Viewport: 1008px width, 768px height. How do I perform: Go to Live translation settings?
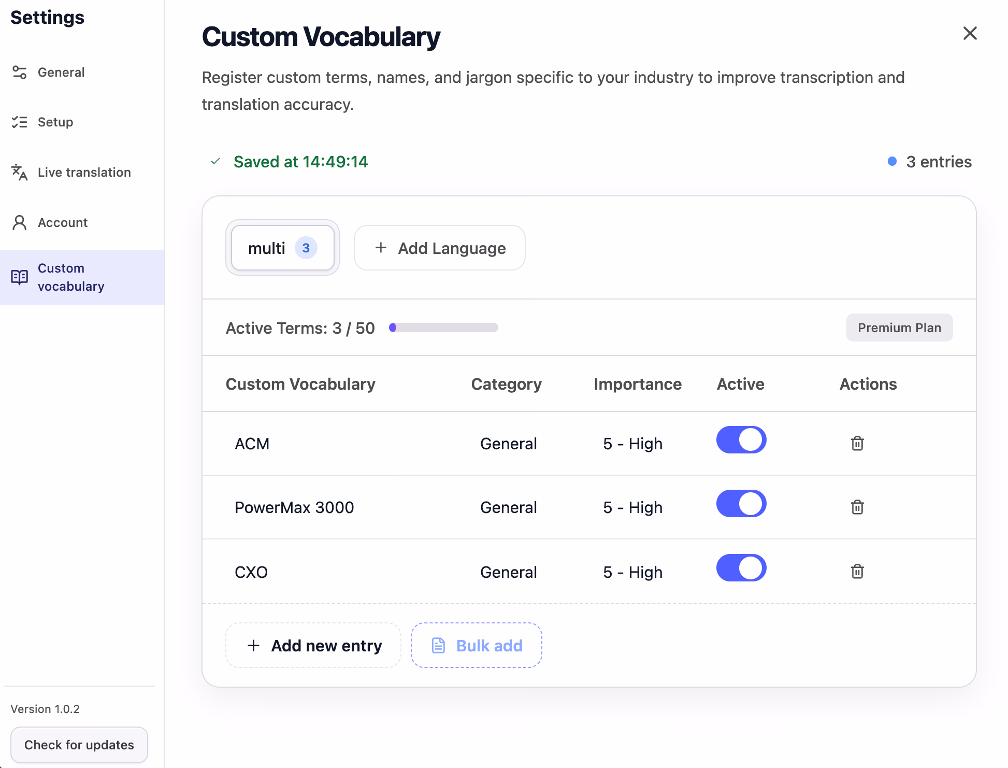click(x=82, y=172)
